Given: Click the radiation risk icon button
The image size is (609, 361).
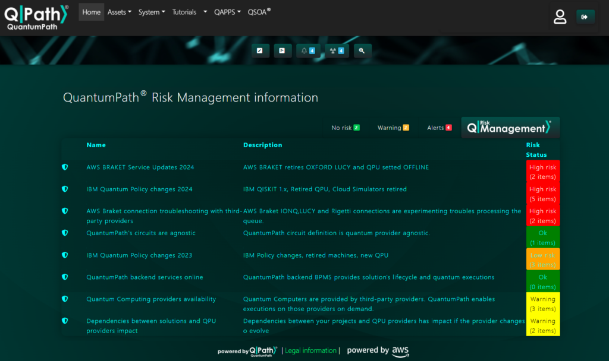Looking at the screenshot, I should [x=337, y=51].
